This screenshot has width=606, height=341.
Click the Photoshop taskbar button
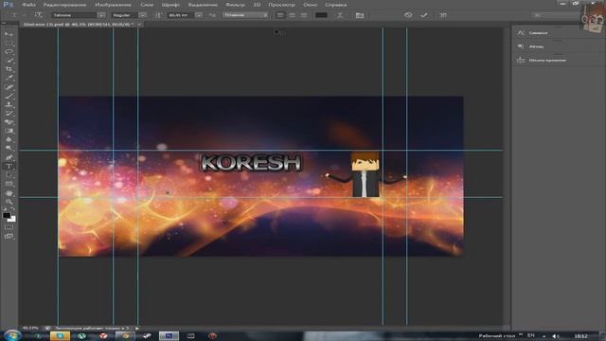(169, 336)
